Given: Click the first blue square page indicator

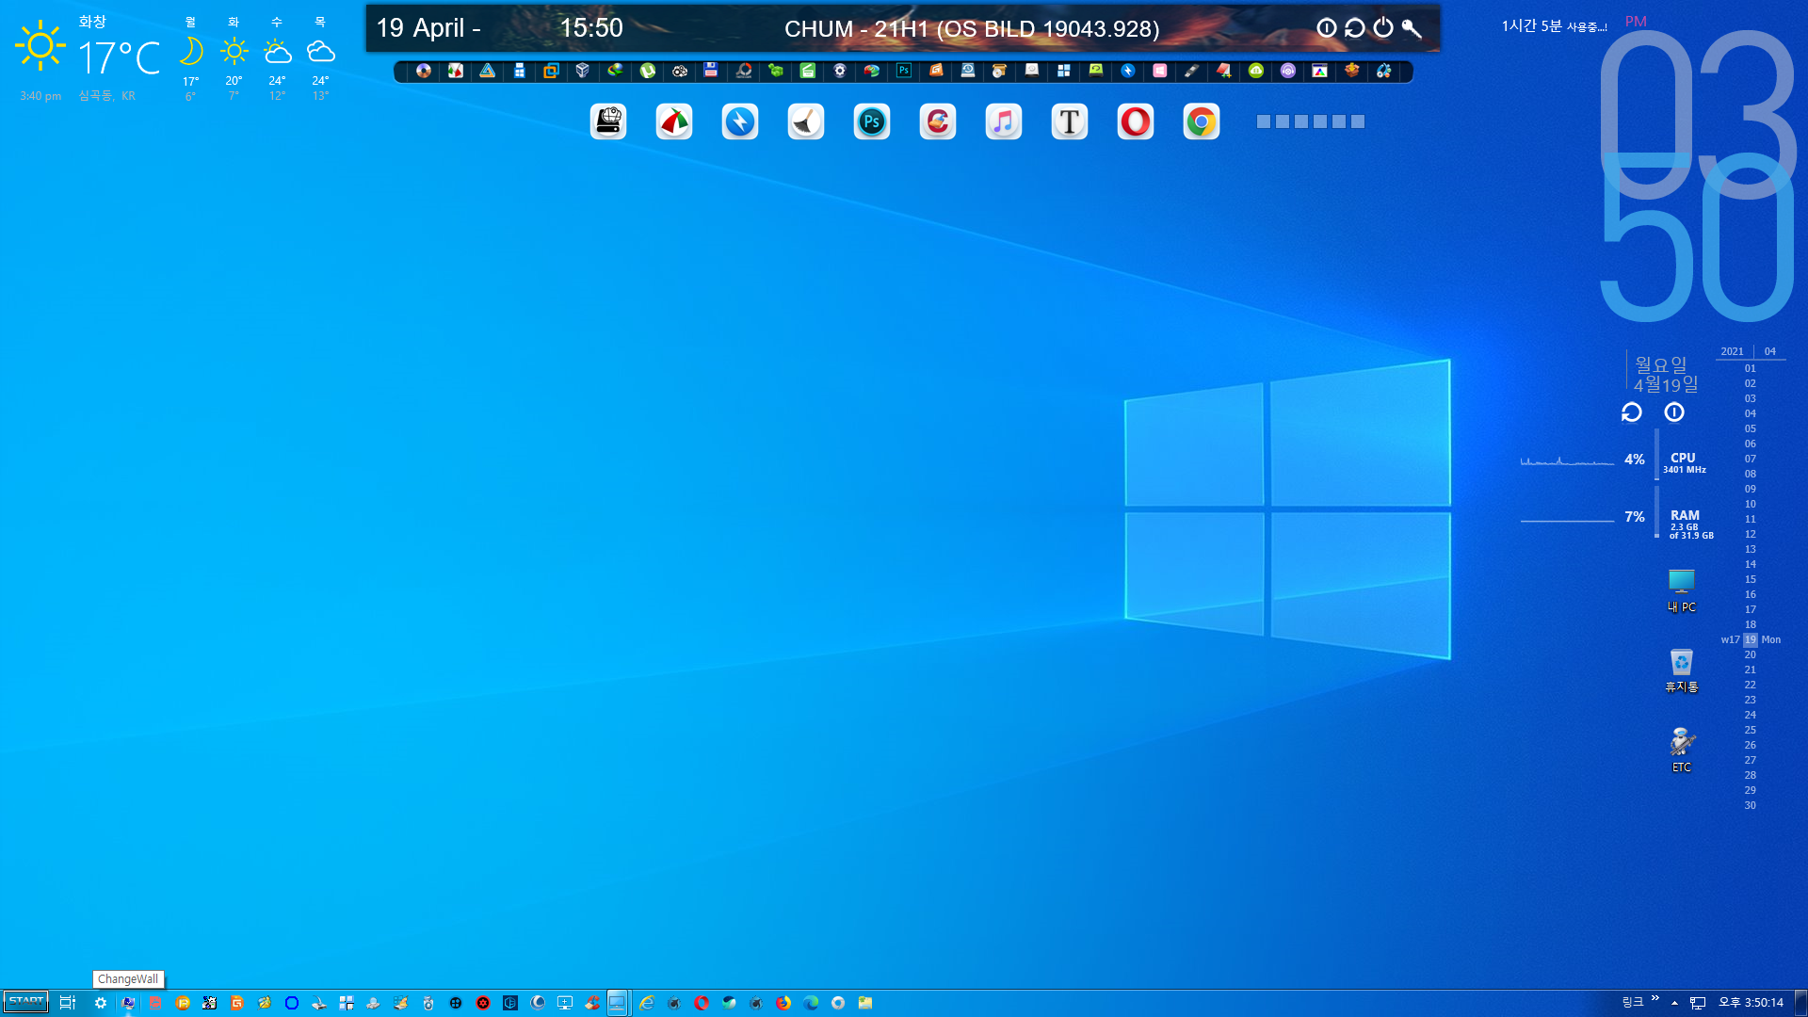Looking at the screenshot, I should (x=1264, y=121).
